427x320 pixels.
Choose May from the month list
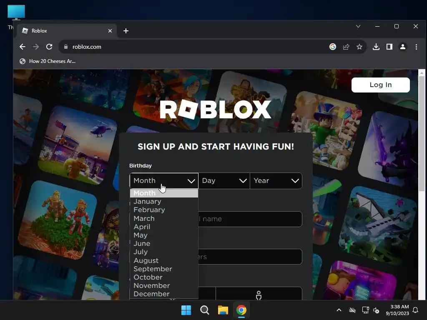[164, 235]
